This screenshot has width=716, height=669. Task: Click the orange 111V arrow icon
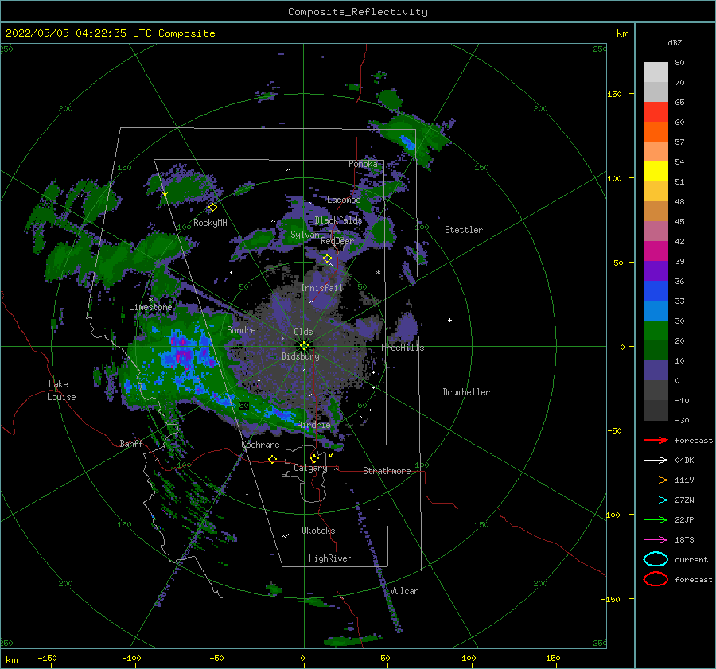click(x=656, y=480)
